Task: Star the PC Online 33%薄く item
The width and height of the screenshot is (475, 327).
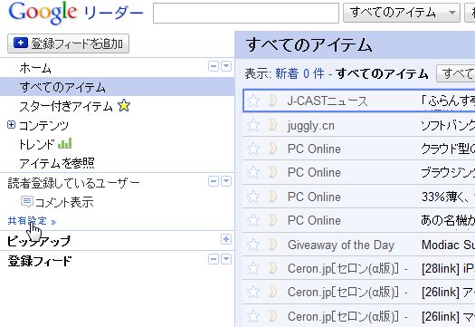Action: tap(253, 197)
